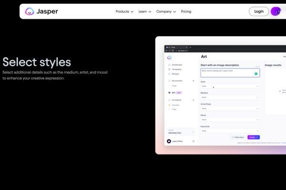The width and height of the screenshot is (286, 190).
Task: Open Recipes in the sidebar
Action: tap(174, 74)
